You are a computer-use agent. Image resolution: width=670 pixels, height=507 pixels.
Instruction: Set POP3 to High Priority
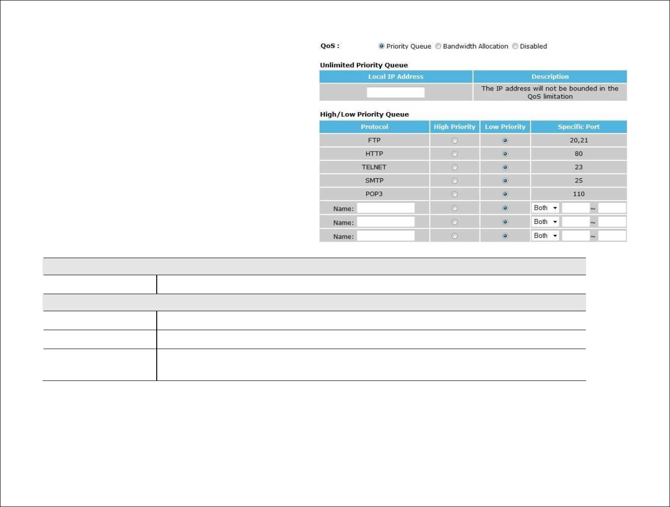(x=455, y=194)
